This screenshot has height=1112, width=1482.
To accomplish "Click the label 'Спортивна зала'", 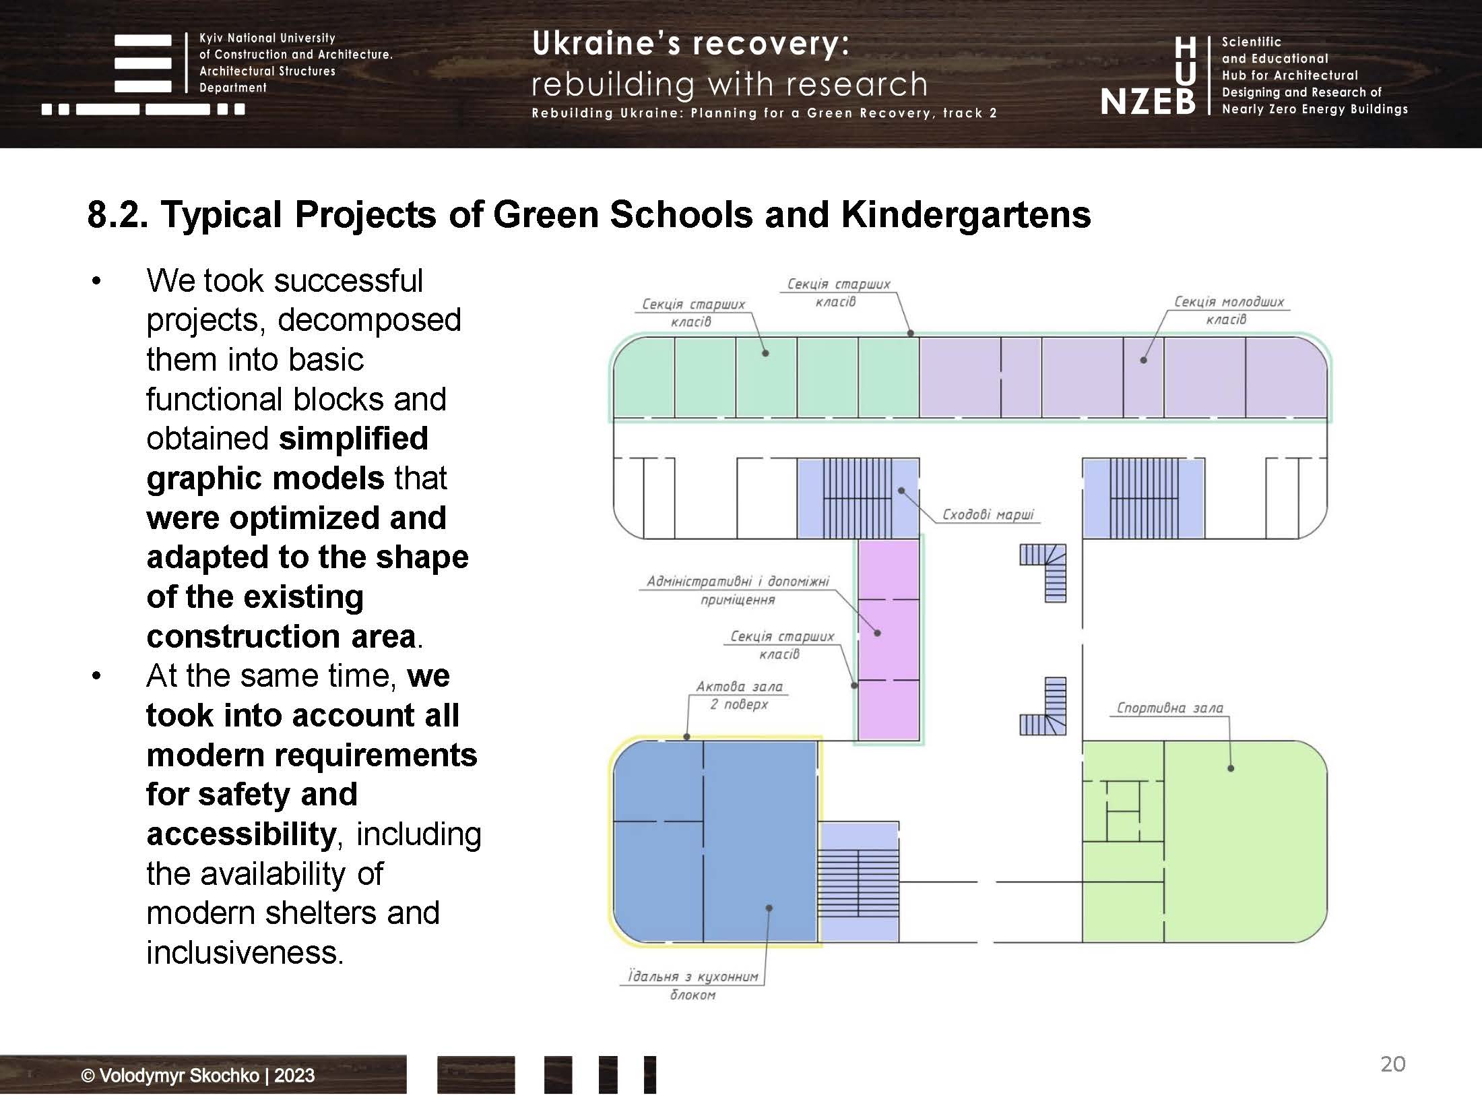I will click(1169, 708).
